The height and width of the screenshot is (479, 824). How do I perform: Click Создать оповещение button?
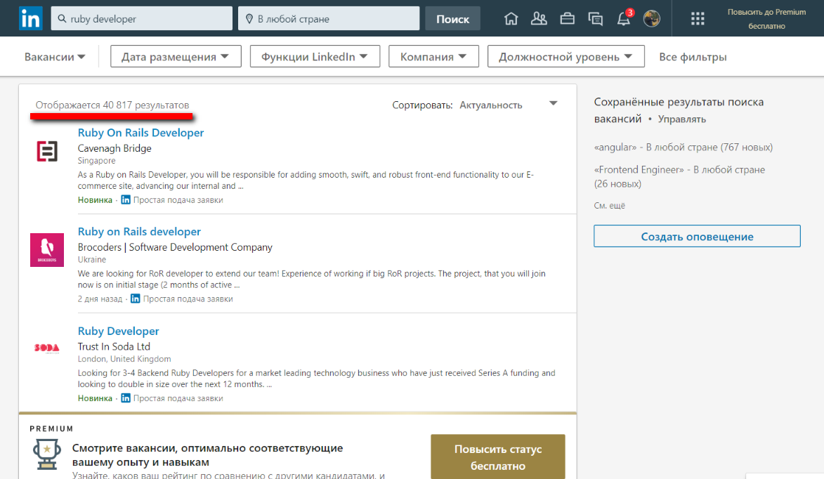pyautogui.click(x=697, y=237)
